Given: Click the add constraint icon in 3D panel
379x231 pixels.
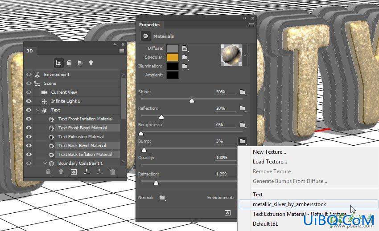Looking at the screenshot, I should pyautogui.click(x=100, y=172).
